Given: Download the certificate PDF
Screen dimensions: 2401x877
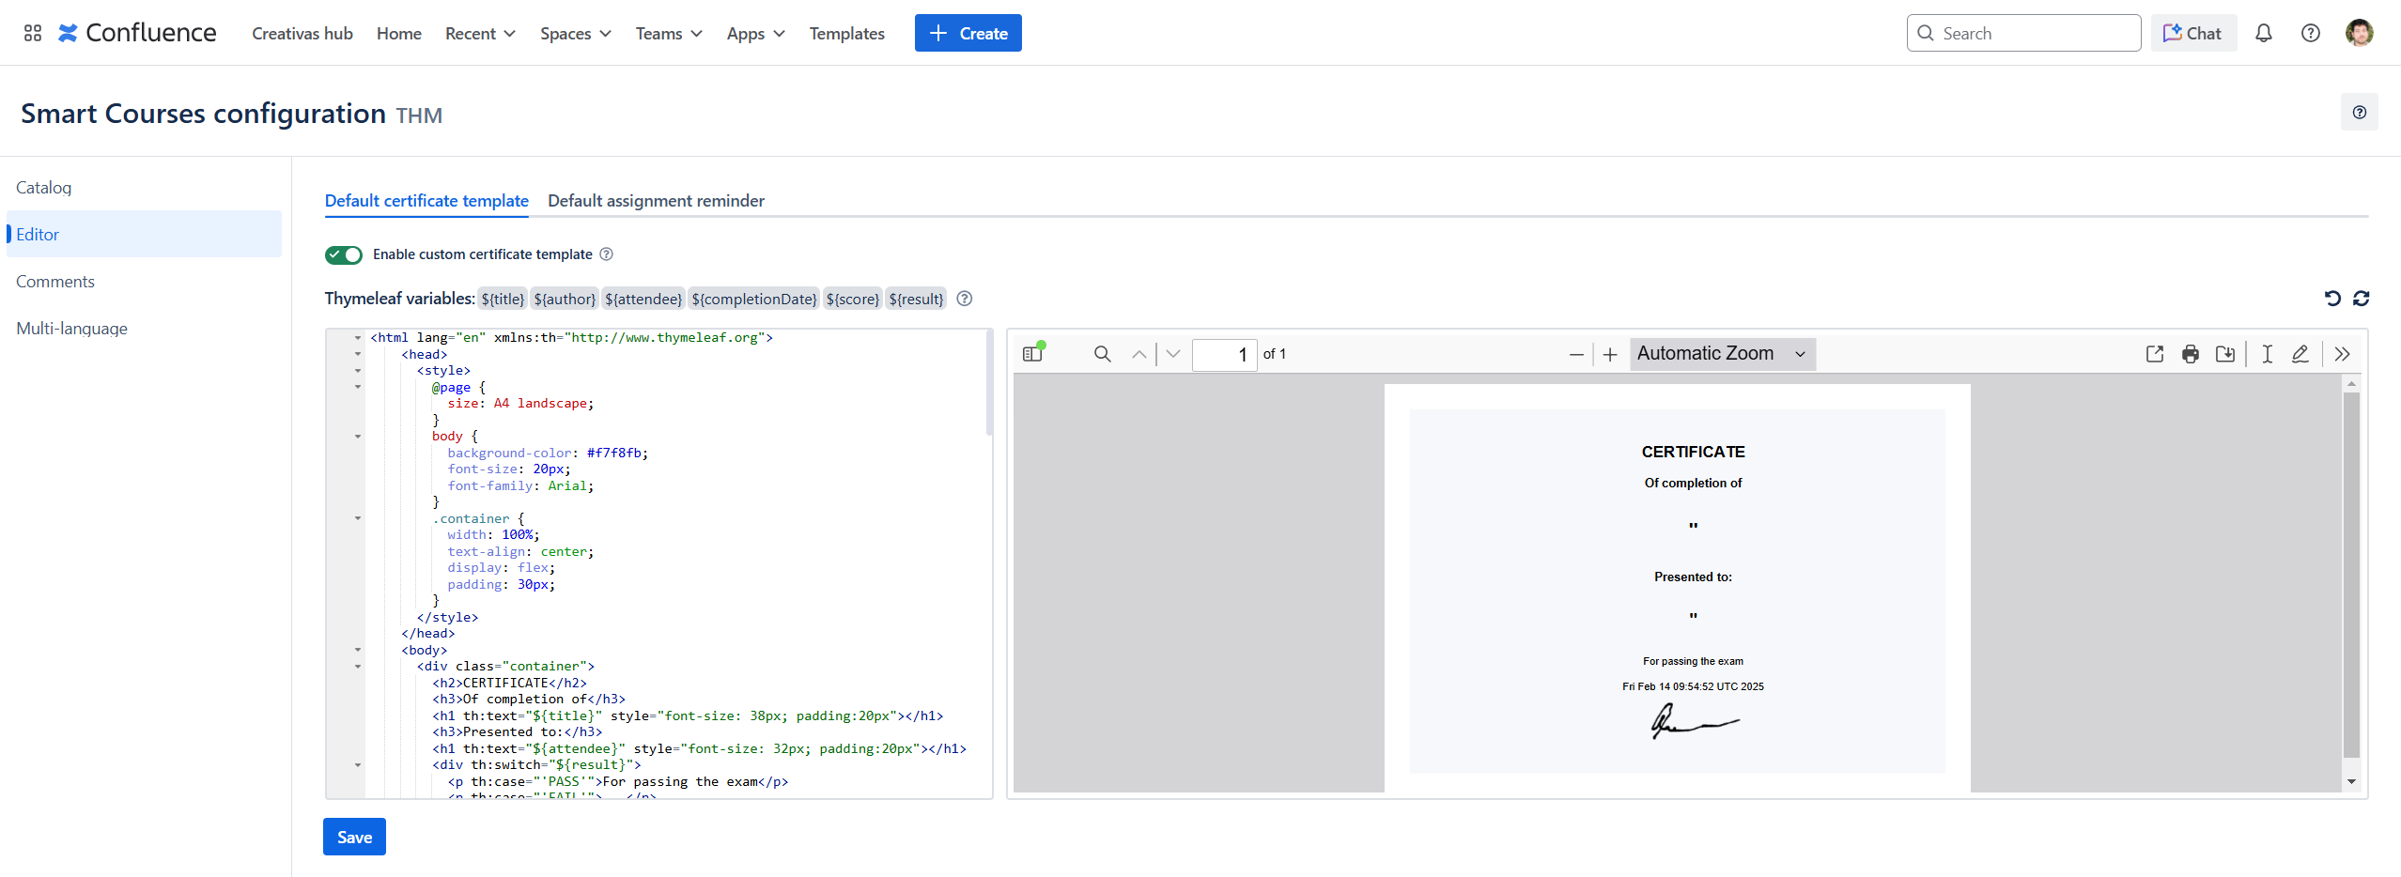Looking at the screenshot, I should pyautogui.click(x=2224, y=354).
